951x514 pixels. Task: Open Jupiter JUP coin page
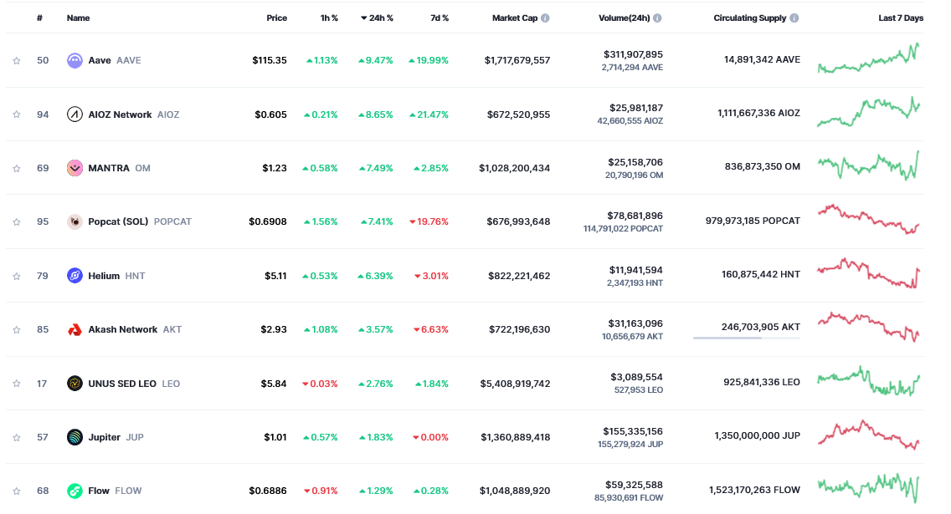(x=116, y=437)
